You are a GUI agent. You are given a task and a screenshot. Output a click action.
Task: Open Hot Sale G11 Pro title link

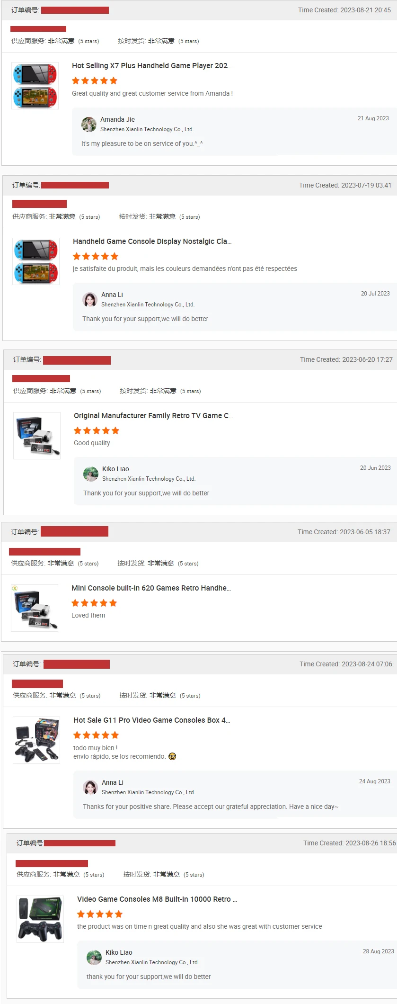(x=151, y=720)
